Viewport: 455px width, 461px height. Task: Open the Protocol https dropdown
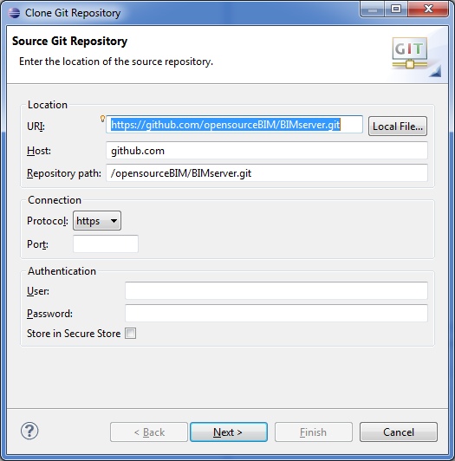[x=97, y=220]
